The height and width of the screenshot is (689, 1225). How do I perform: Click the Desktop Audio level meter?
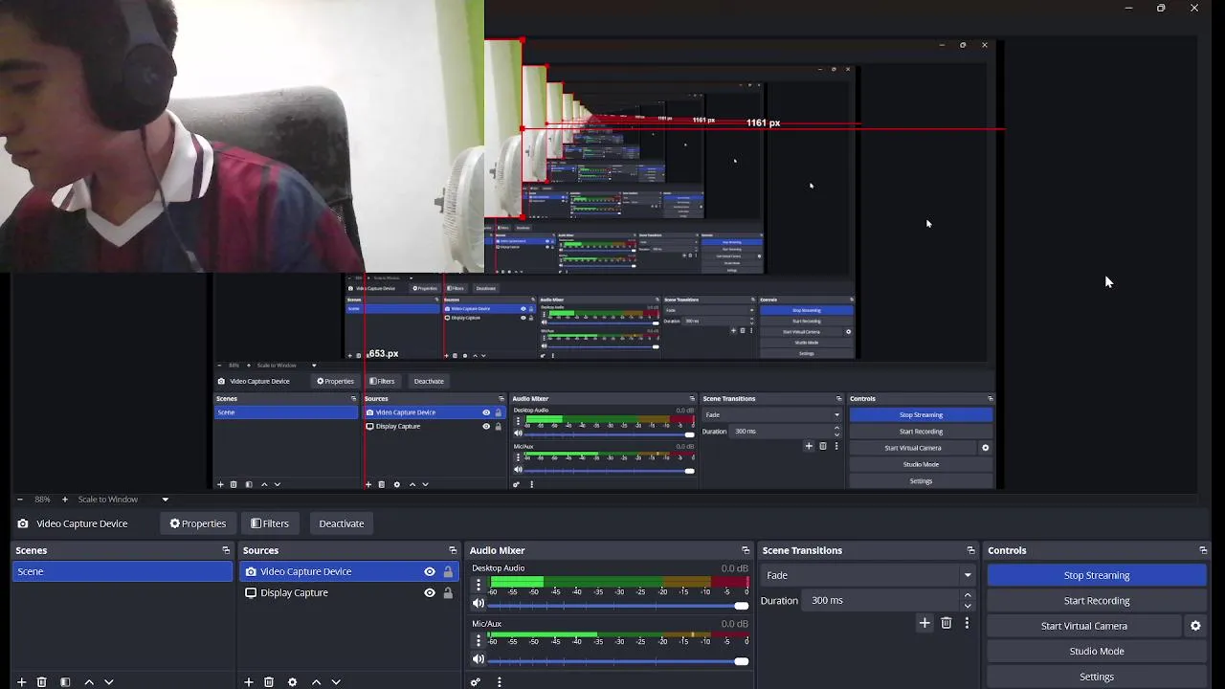619,582
